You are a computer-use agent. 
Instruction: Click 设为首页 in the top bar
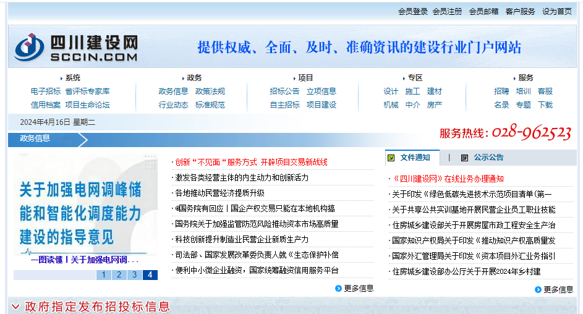point(556,12)
